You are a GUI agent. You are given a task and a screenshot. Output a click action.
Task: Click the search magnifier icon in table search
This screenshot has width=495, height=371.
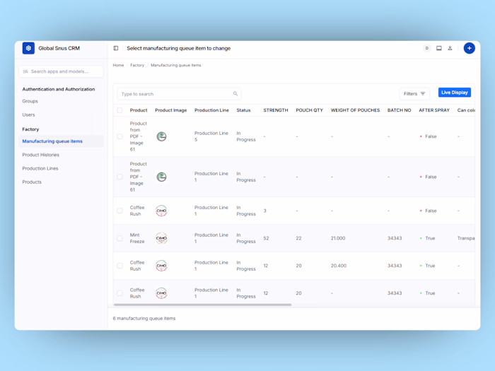click(235, 94)
